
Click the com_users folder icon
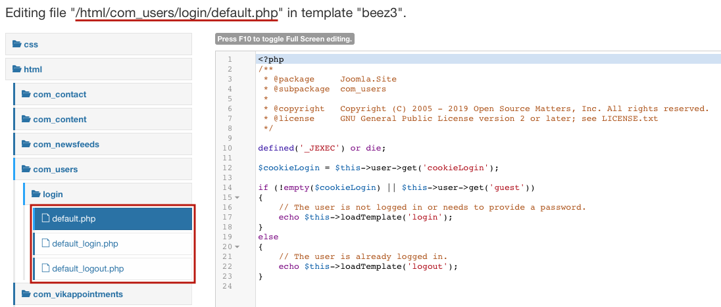click(x=26, y=169)
